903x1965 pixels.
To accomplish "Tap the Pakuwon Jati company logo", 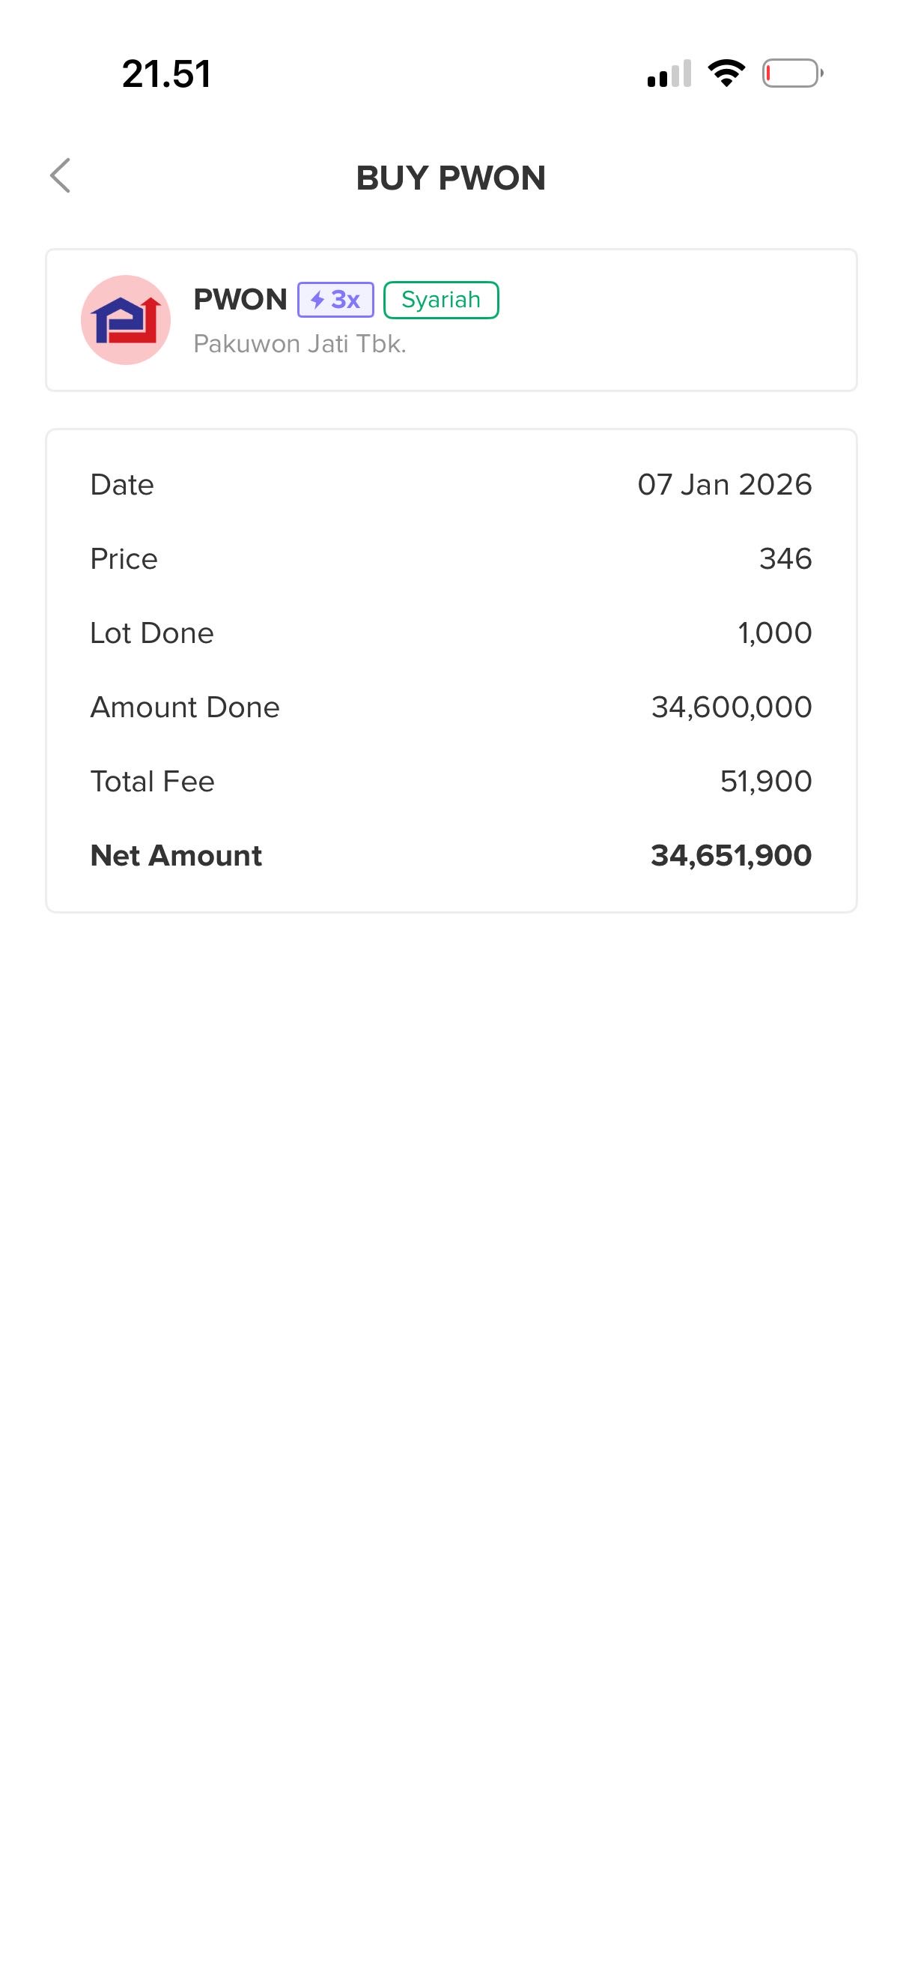I will point(126,319).
